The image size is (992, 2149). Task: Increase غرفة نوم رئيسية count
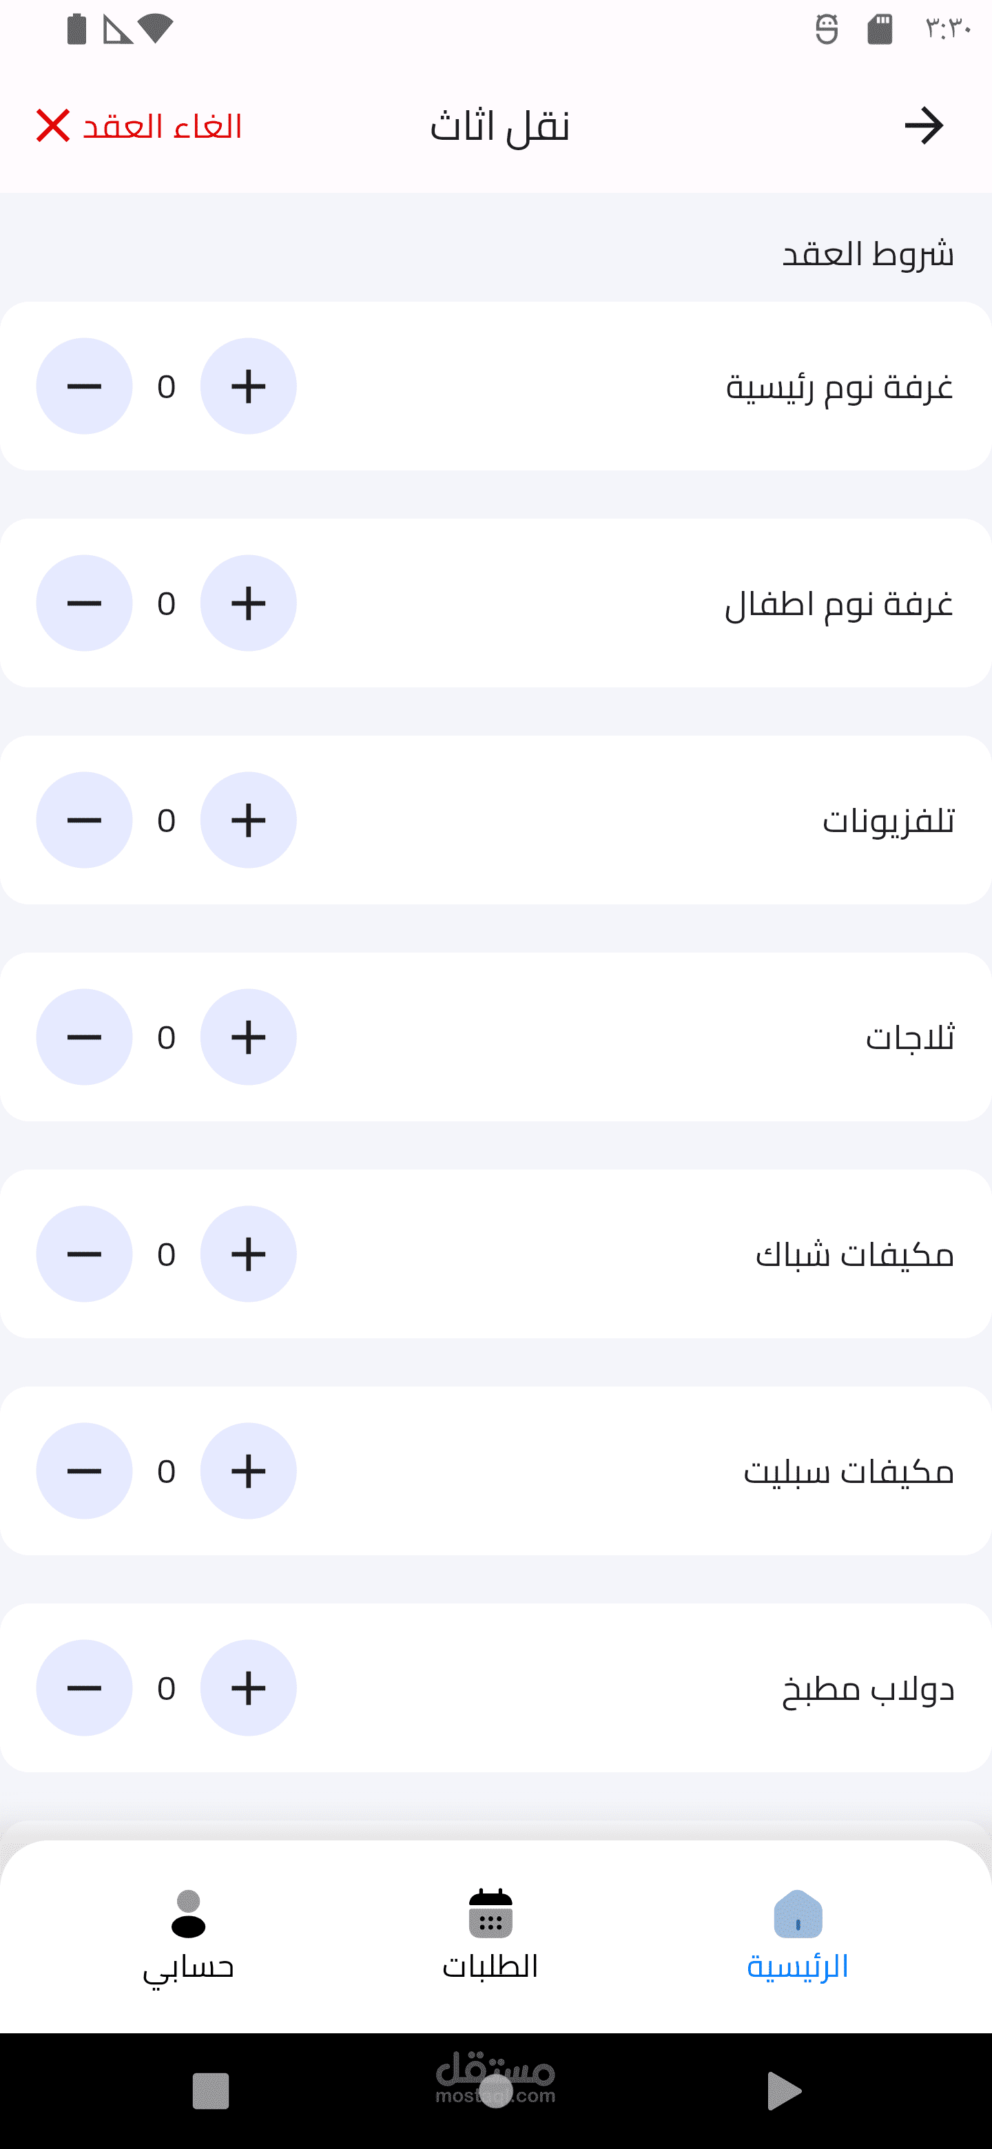point(248,386)
